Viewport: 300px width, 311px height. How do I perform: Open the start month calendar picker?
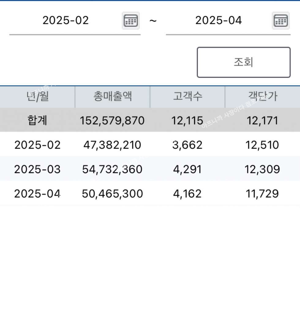pyautogui.click(x=130, y=21)
